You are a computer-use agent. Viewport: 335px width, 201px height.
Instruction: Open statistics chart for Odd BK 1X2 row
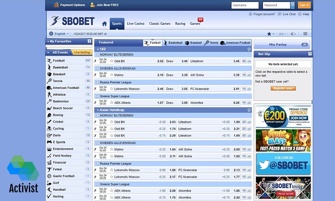click(249, 61)
